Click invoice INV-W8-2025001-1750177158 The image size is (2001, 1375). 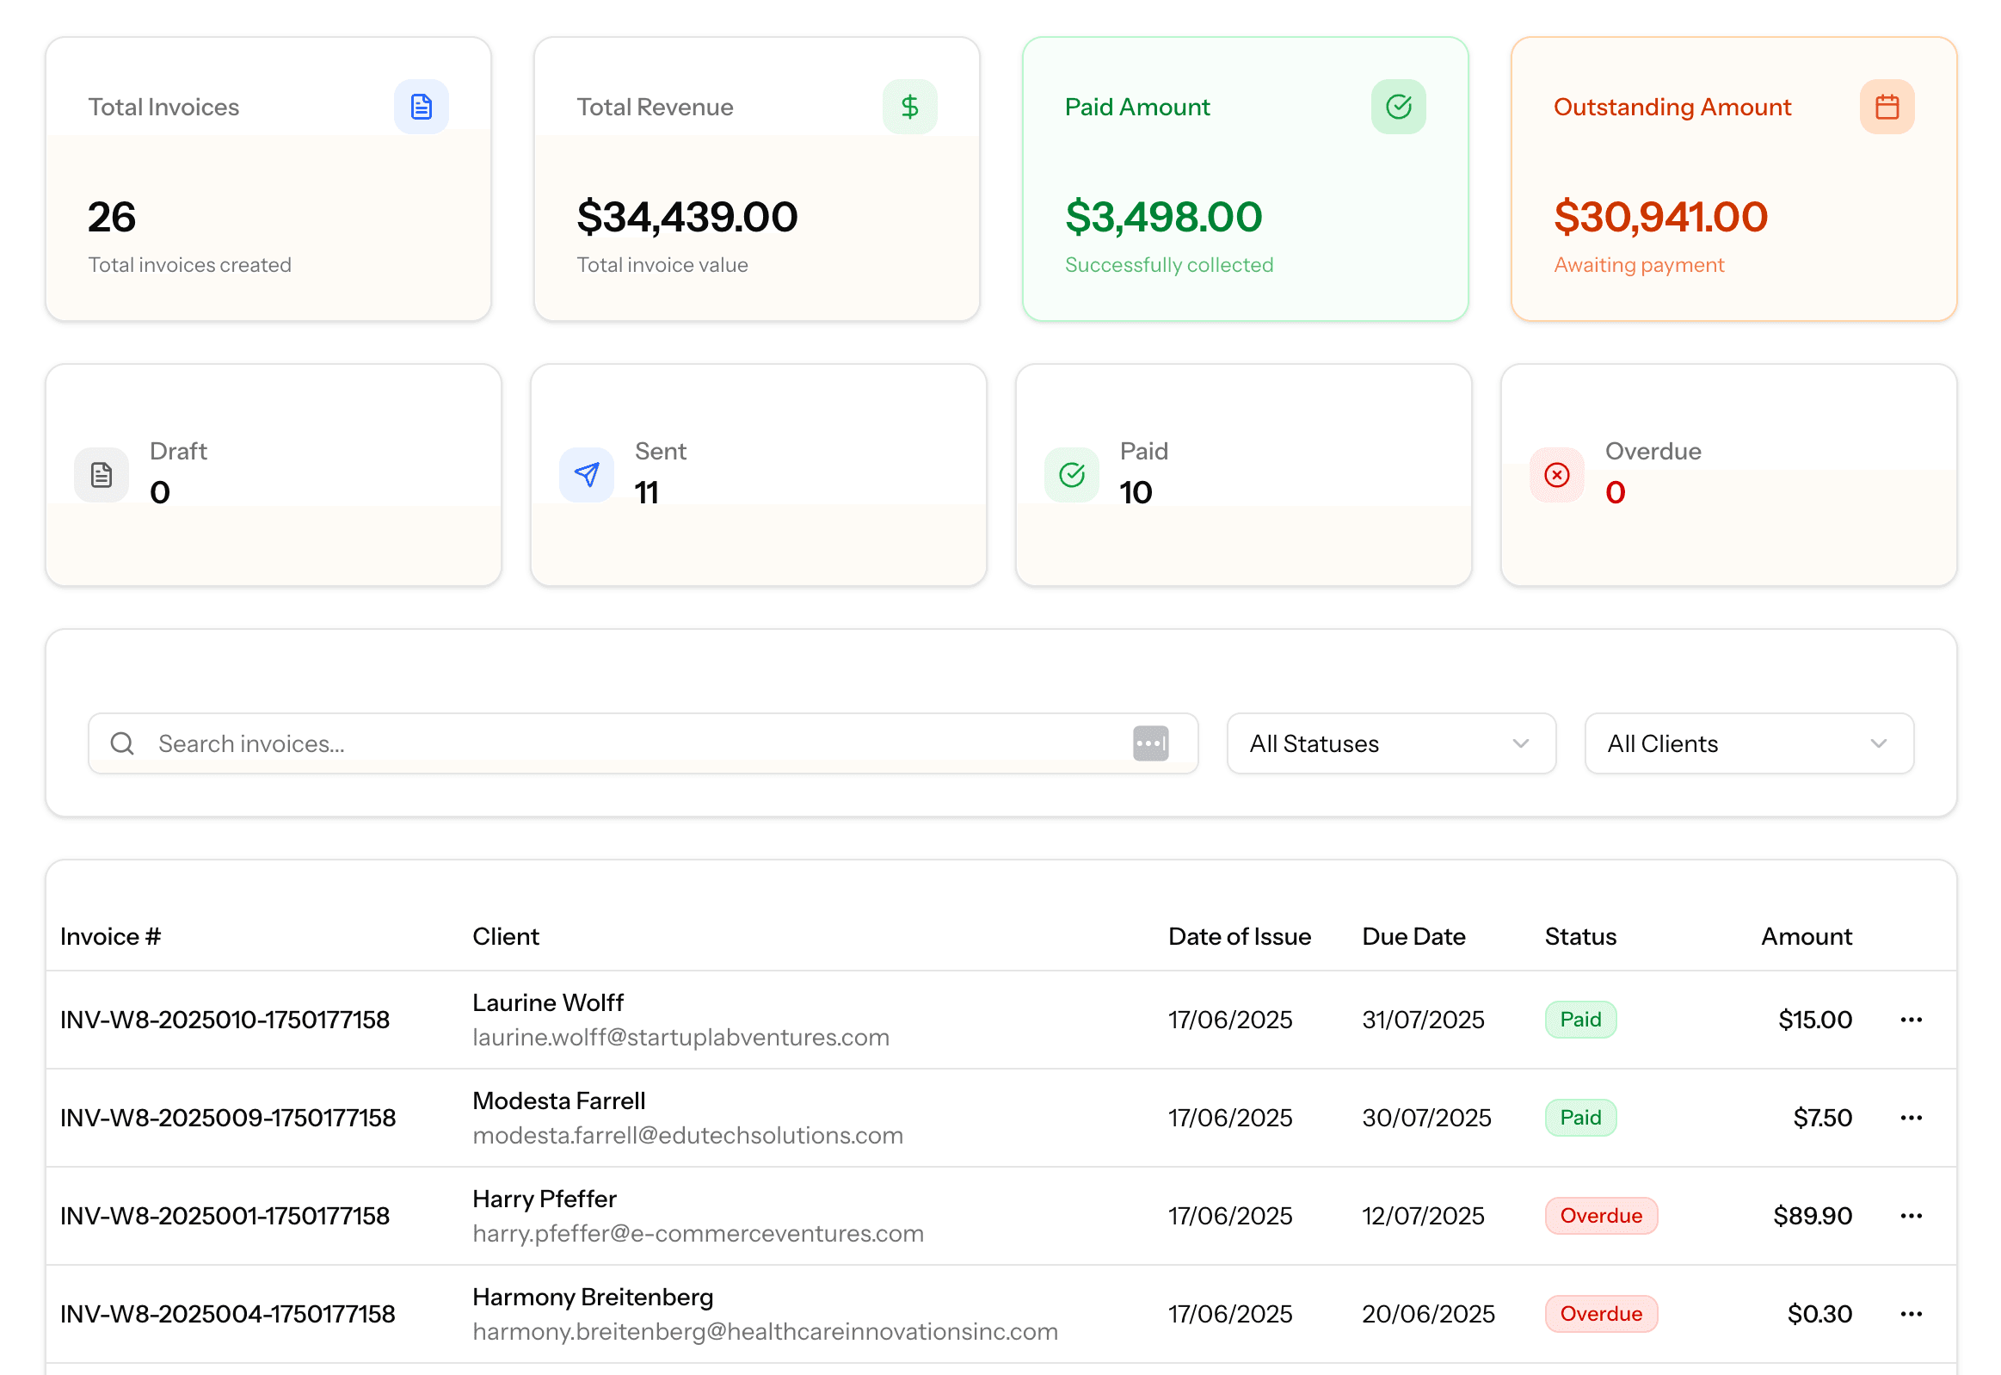(227, 1216)
